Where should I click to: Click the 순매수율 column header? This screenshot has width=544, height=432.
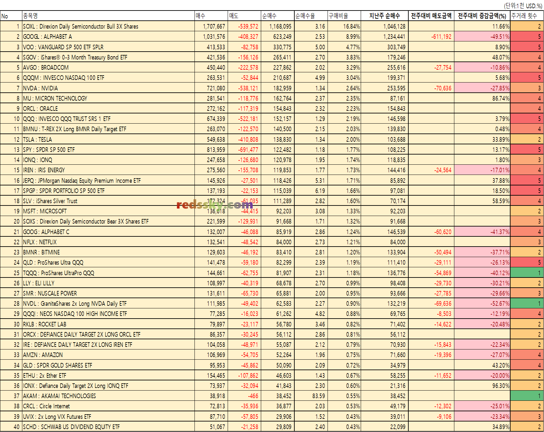311,16
